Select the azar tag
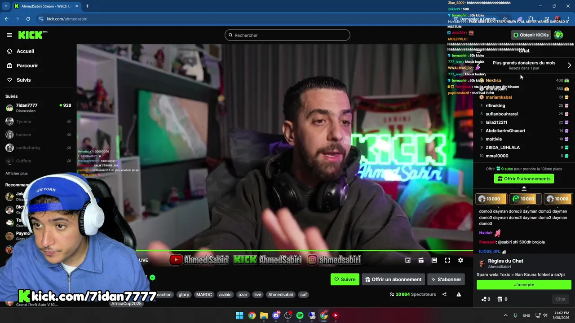 (243, 295)
